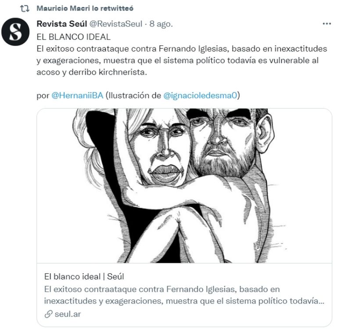Click the 'EL BLANCO IDEAL' tweet headline
This screenshot has width=337, height=329.
click(x=74, y=37)
